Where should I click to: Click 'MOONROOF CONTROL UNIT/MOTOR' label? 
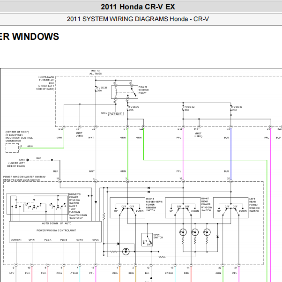tap(19, 140)
